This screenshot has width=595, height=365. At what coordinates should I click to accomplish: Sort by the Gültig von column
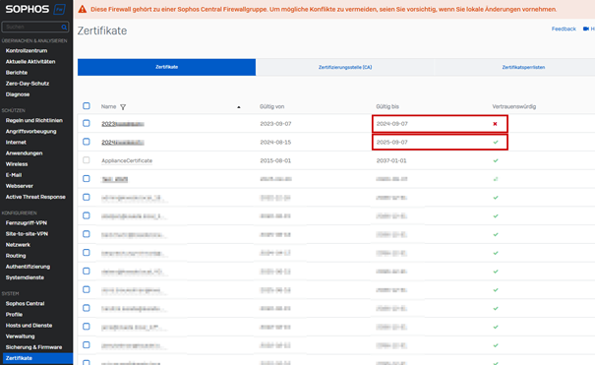point(271,106)
